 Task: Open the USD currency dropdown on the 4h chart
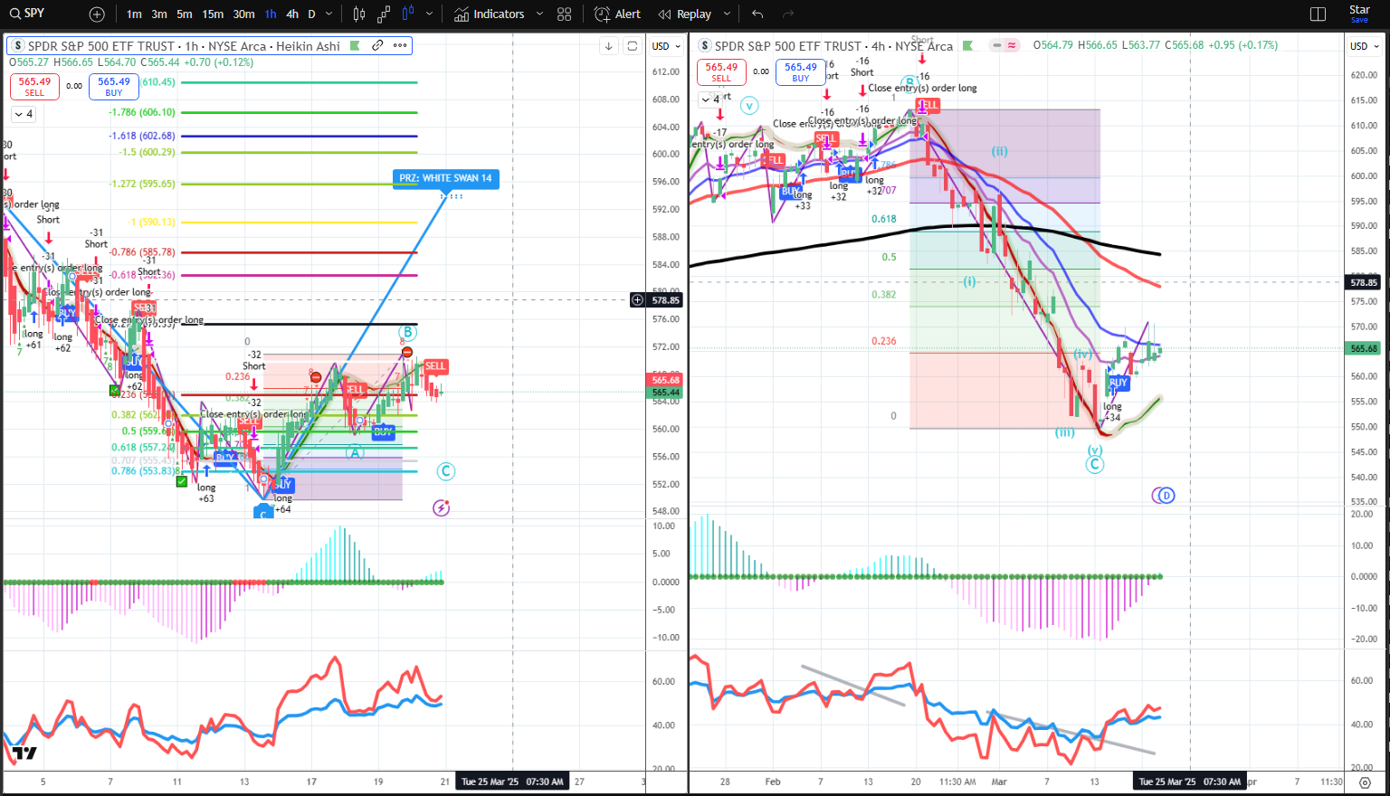(1365, 46)
